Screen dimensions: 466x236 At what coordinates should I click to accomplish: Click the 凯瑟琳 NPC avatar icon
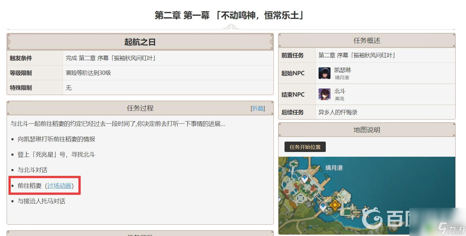point(324,73)
